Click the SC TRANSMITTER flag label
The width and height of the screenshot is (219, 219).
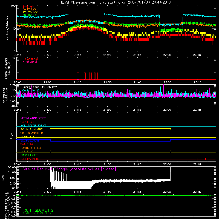(31, 133)
